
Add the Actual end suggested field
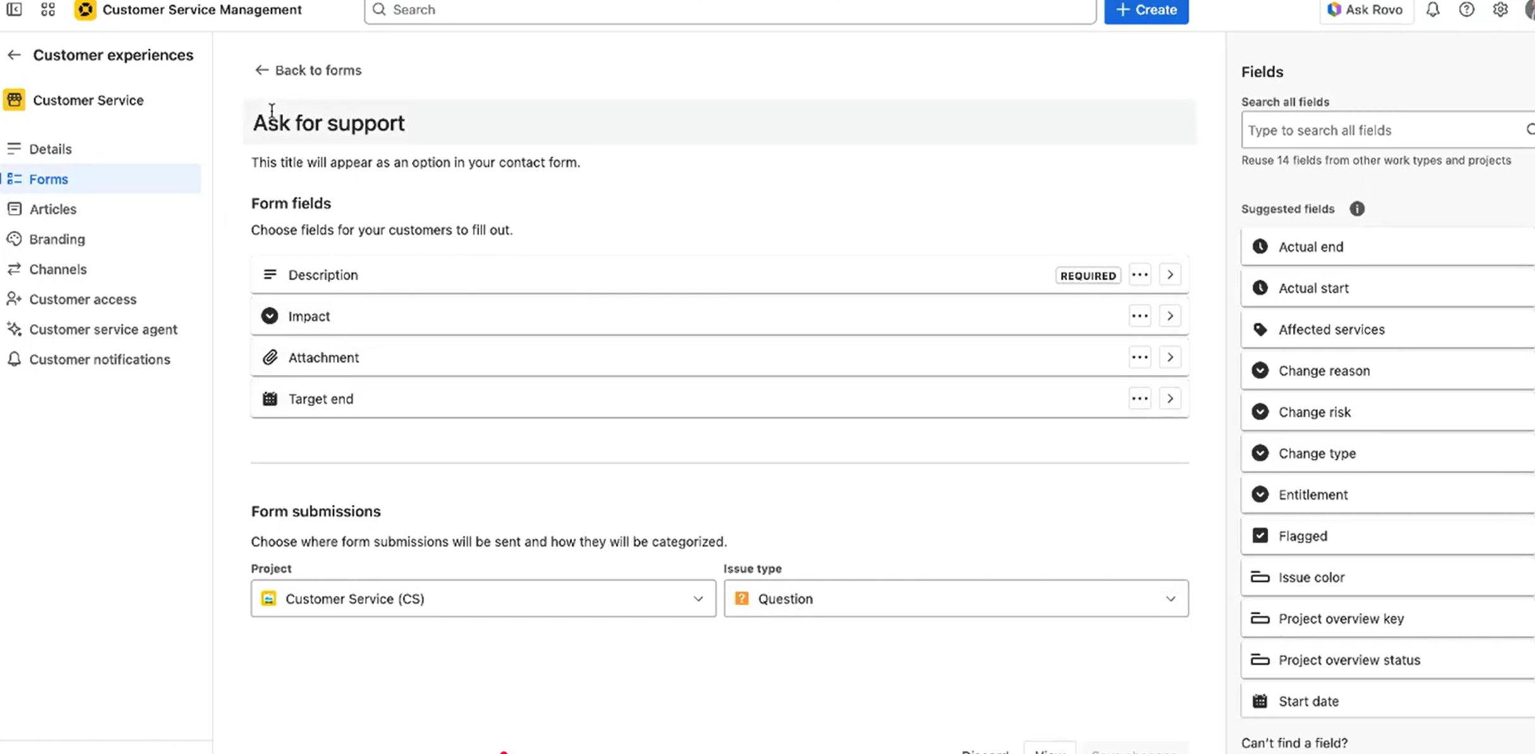(x=1388, y=247)
